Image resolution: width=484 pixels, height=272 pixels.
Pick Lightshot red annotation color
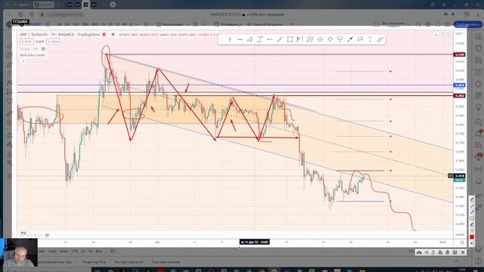pos(472,236)
